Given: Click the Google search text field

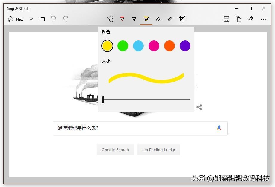Looking at the screenshot, I should [x=140, y=128].
